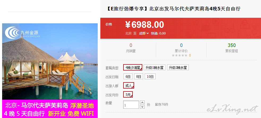Toggle the 5月 departure month option
Screen dimensions: 261x118
click(128, 95)
